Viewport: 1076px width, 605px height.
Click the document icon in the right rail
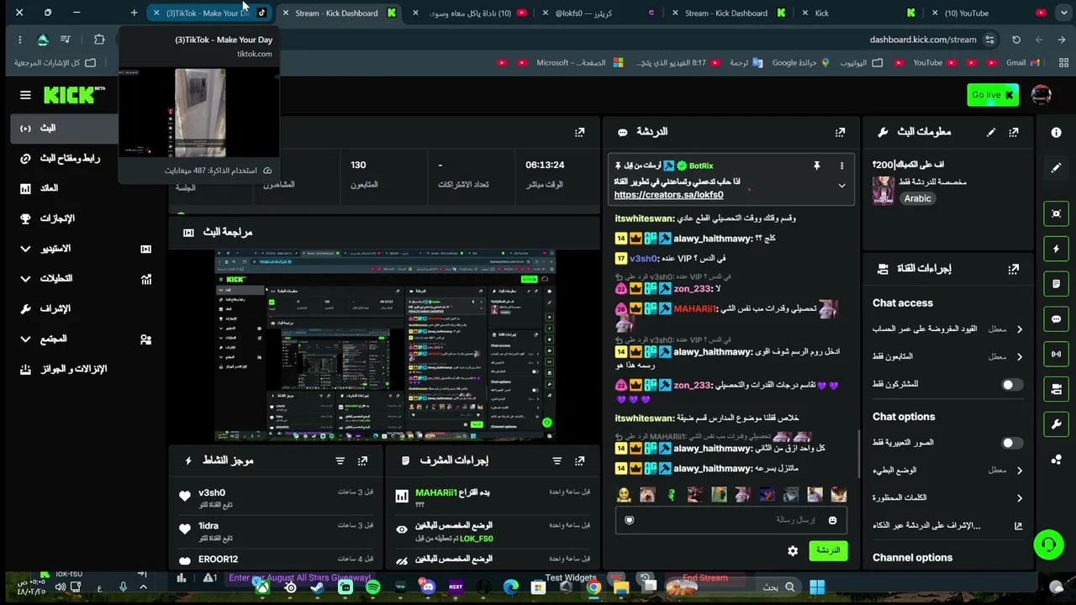click(x=1056, y=284)
